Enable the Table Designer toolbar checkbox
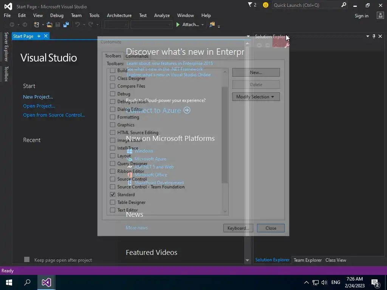Viewport: 387px width, 290px height. pos(113,202)
